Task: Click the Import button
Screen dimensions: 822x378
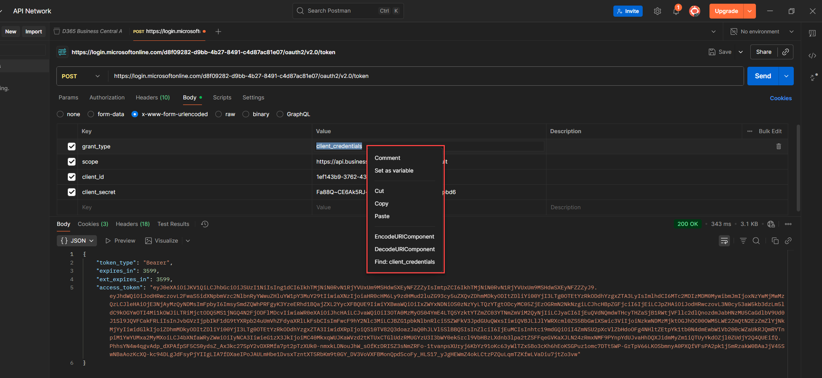Action: (33, 32)
